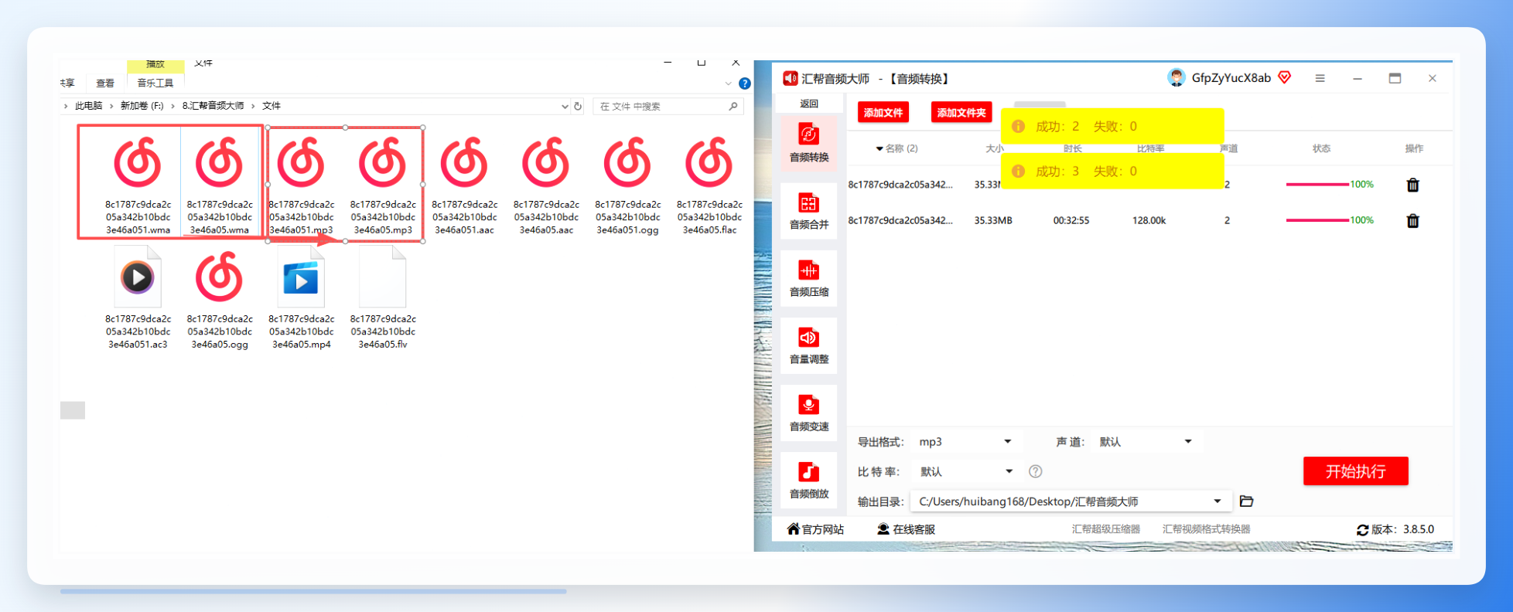Open the 比特率 dropdown set to 默认
This screenshot has width=1513, height=612.
pos(966,471)
